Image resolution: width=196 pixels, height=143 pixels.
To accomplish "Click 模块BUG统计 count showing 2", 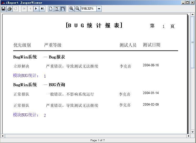I will 45,115.
